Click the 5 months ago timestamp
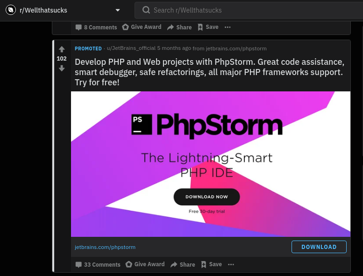 [174, 48]
